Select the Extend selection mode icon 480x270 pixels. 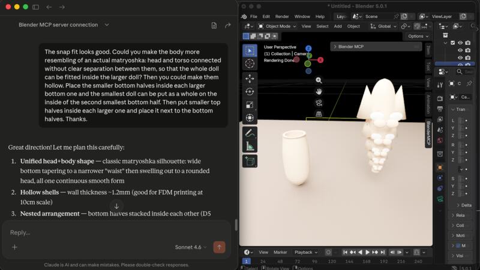[253, 37]
